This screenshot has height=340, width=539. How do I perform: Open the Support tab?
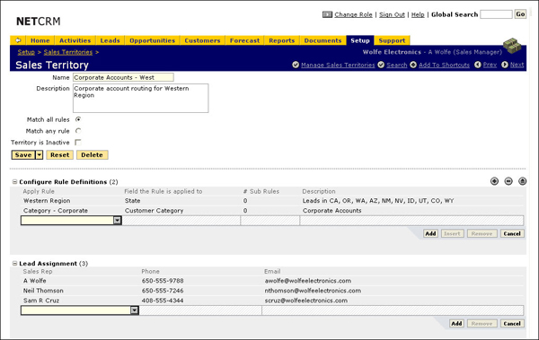pos(392,40)
